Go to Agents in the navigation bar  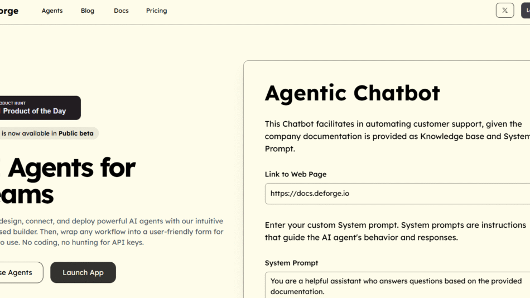tap(52, 11)
